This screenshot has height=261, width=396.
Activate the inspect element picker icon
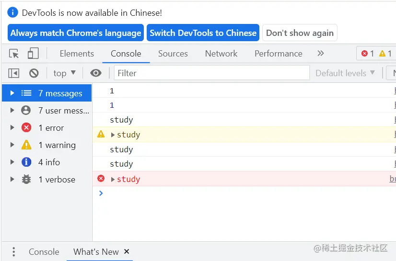pos(14,54)
